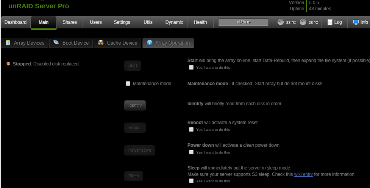Viewport: 370px width, 188px height.
Task: Click the off-line status bar
Action: (x=243, y=22)
